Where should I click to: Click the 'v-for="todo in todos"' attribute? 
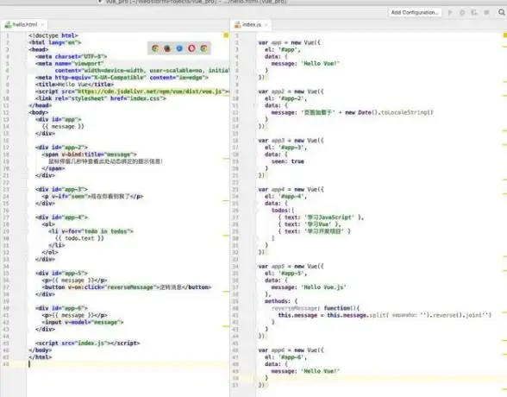(96, 231)
